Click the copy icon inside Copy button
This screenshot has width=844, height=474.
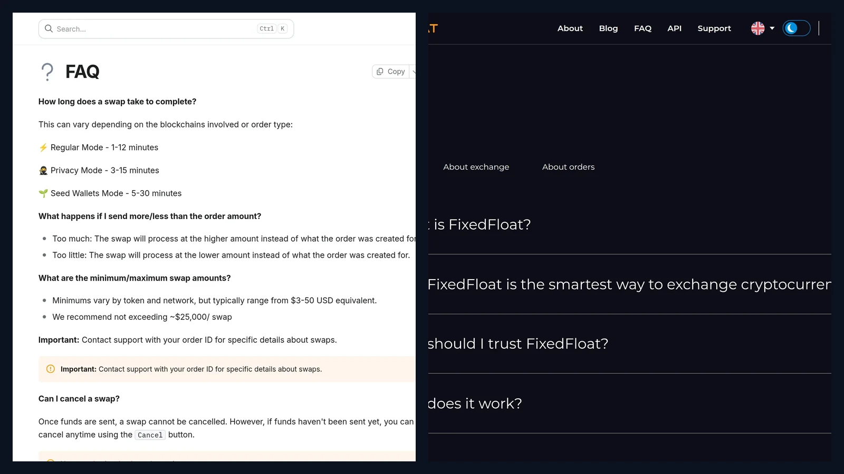click(x=380, y=72)
